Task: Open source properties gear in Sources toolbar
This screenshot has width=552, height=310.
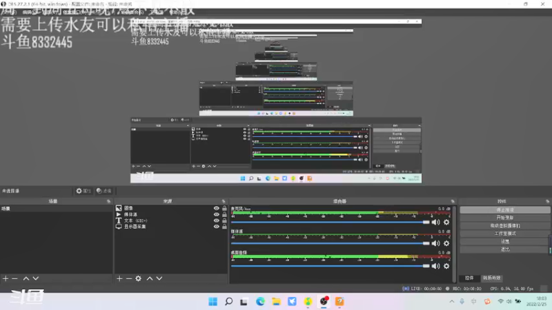Action: tap(139, 278)
